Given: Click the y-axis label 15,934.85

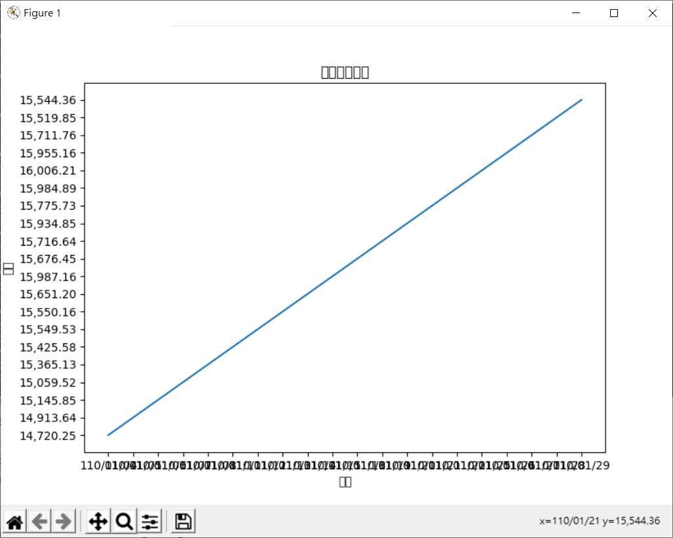Looking at the screenshot, I should (48, 224).
